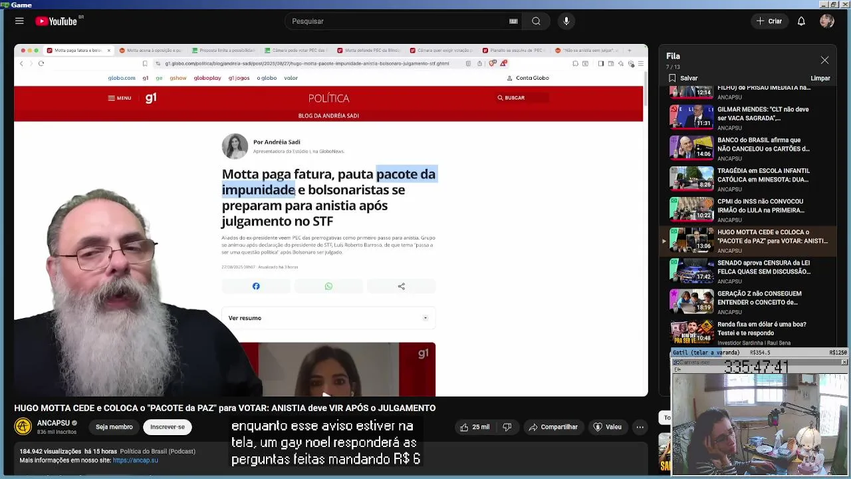Screen dimensions: 851x479
Task: Open the account avatar menu
Action: pos(827,21)
